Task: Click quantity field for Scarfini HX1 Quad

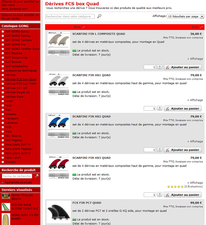Action: pyautogui.click(x=150, y=108)
